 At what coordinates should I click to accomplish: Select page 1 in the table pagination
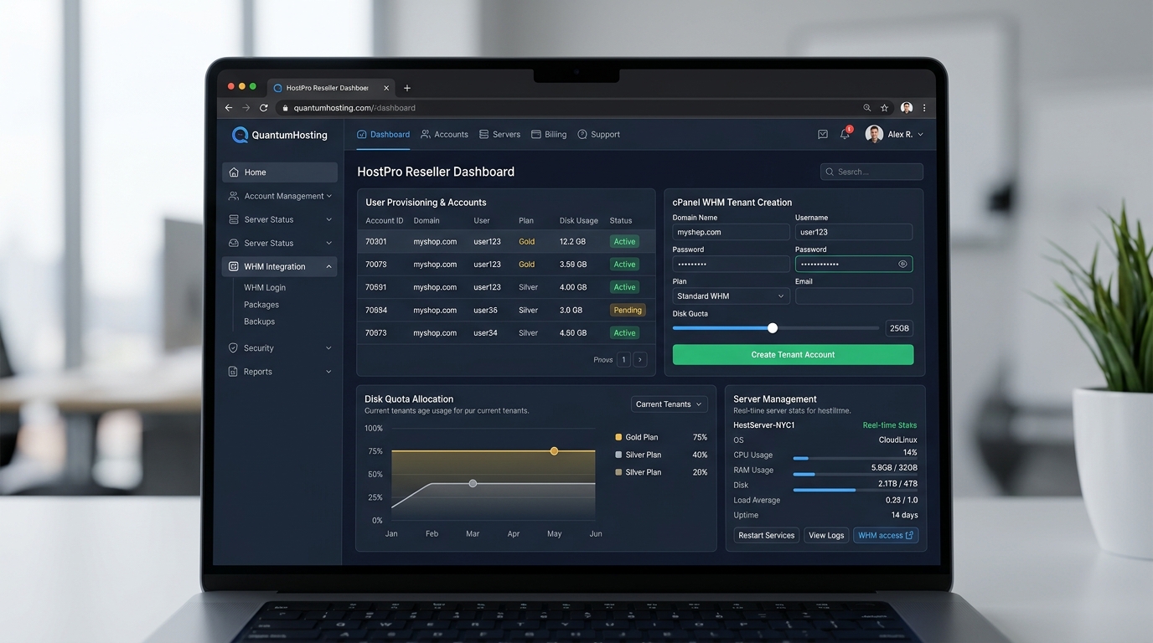623,360
